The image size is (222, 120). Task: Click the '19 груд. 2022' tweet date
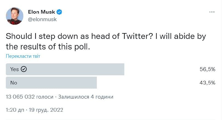point(46,110)
